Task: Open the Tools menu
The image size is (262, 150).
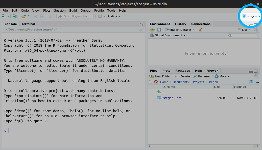Action: tap(111, 11)
